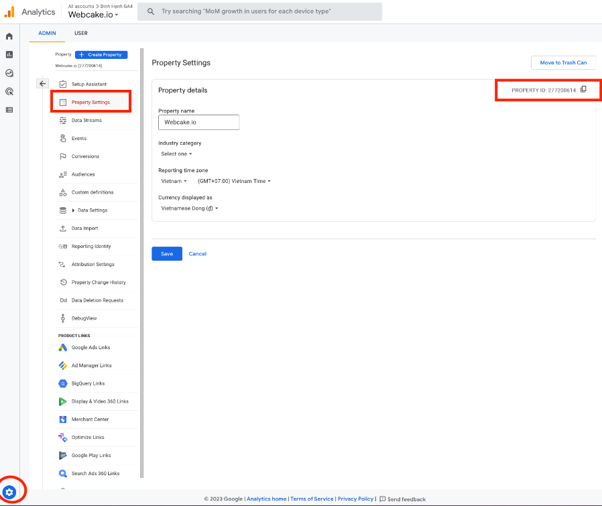The image size is (602, 506).
Task: Click the Property name input field
Action: click(199, 122)
